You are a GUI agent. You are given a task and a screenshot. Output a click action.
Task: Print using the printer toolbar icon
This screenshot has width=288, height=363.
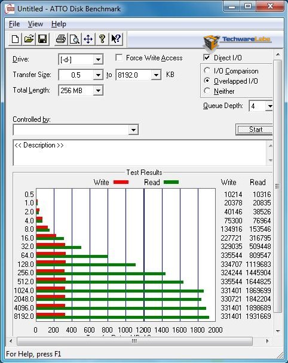click(x=61, y=39)
